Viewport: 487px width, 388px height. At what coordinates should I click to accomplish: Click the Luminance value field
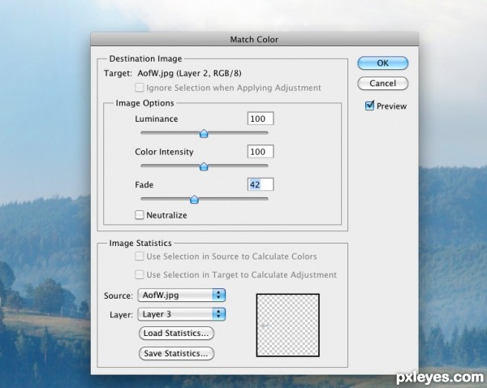point(261,119)
